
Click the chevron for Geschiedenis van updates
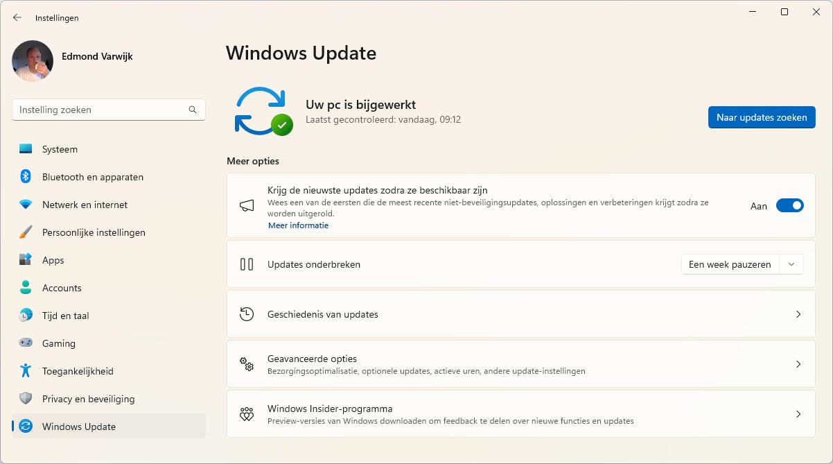pos(798,314)
